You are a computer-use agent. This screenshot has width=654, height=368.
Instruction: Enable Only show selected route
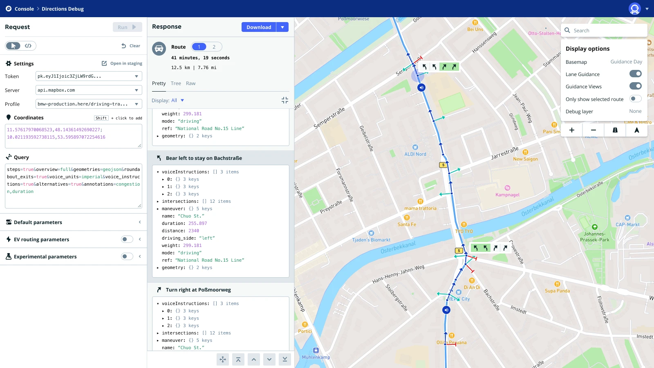pyautogui.click(x=635, y=99)
